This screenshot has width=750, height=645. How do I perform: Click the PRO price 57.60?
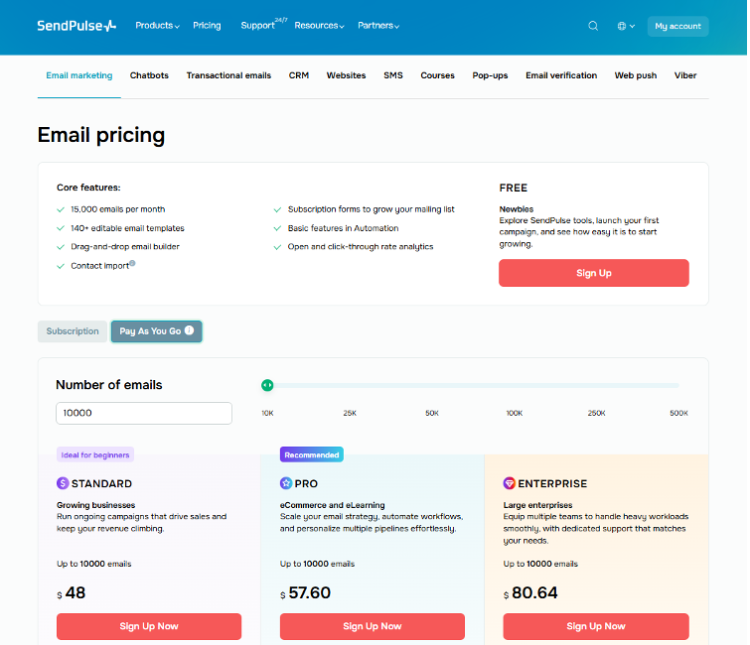coord(305,593)
